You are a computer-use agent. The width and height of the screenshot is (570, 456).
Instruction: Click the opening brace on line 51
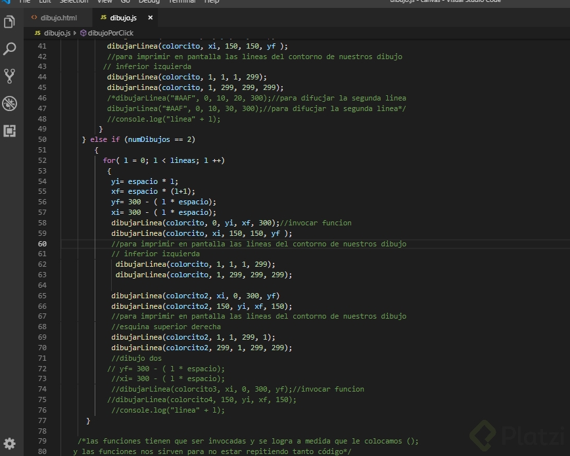pos(97,150)
